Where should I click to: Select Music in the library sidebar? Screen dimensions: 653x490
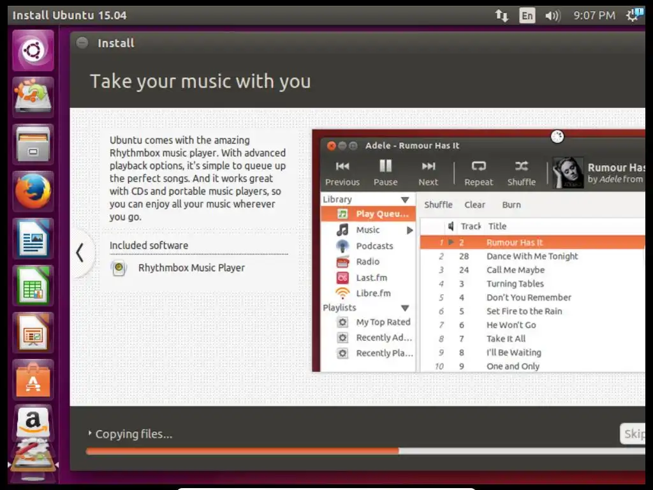[x=368, y=230]
